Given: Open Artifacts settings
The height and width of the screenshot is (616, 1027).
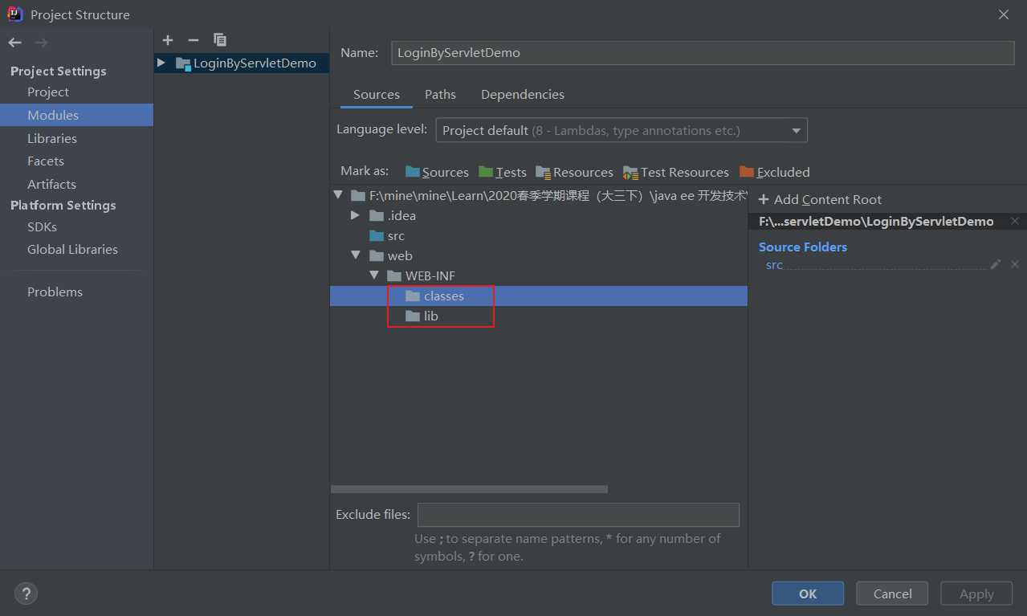Looking at the screenshot, I should (x=51, y=184).
